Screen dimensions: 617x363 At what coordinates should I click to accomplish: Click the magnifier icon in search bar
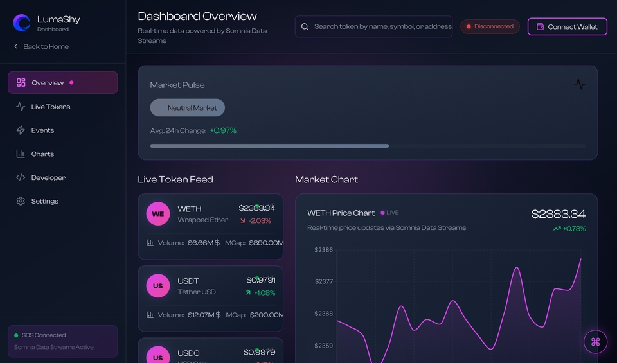tap(305, 27)
